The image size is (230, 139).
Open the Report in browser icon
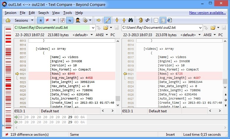tap(170, 20)
